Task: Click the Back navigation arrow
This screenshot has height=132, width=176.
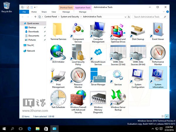Action: [x=23, y=17]
